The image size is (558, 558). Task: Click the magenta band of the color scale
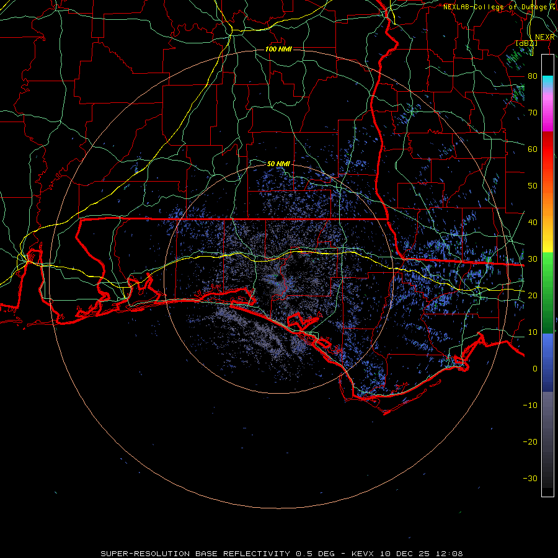click(547, 112)
